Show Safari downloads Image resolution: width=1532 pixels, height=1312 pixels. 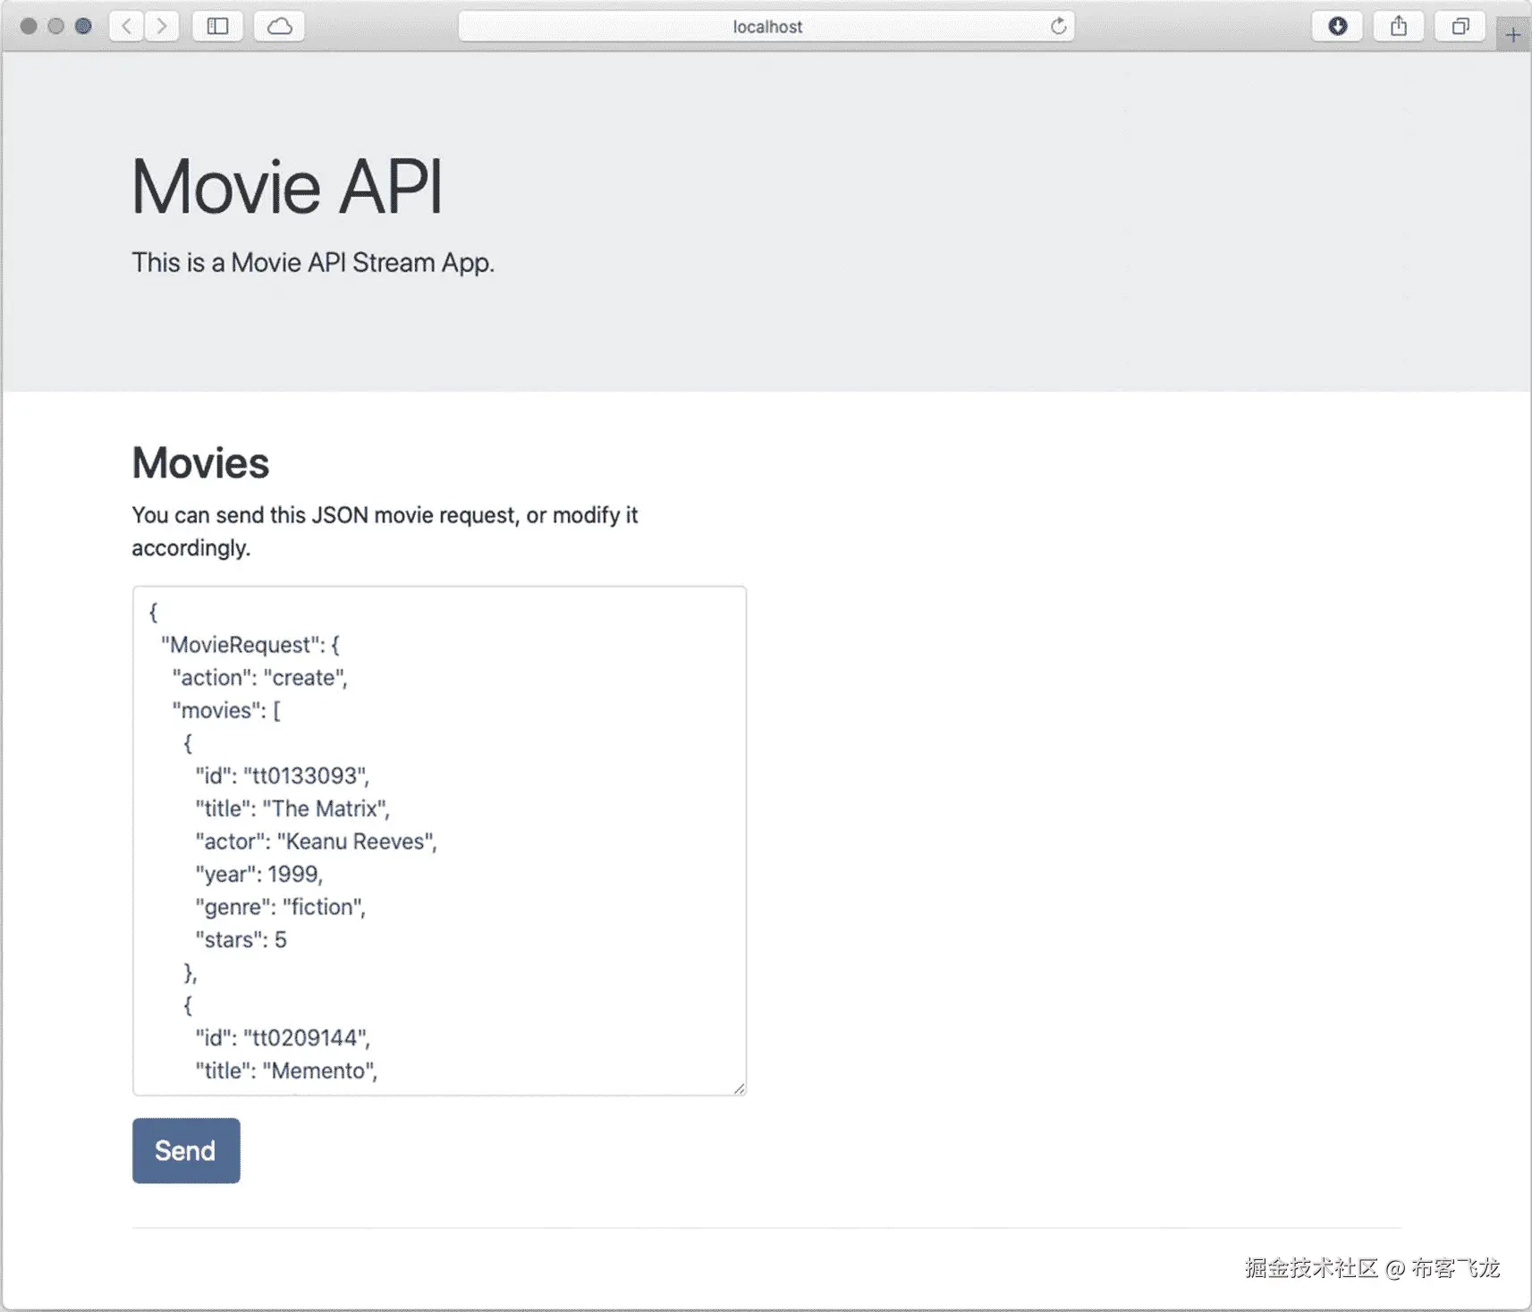[x=1337, y=26]
